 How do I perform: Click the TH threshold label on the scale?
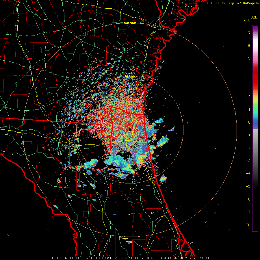[x=248, y=225]
